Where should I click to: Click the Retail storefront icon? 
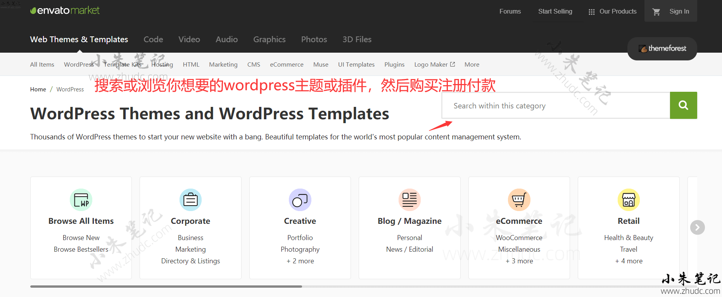(x=629, y=200)
